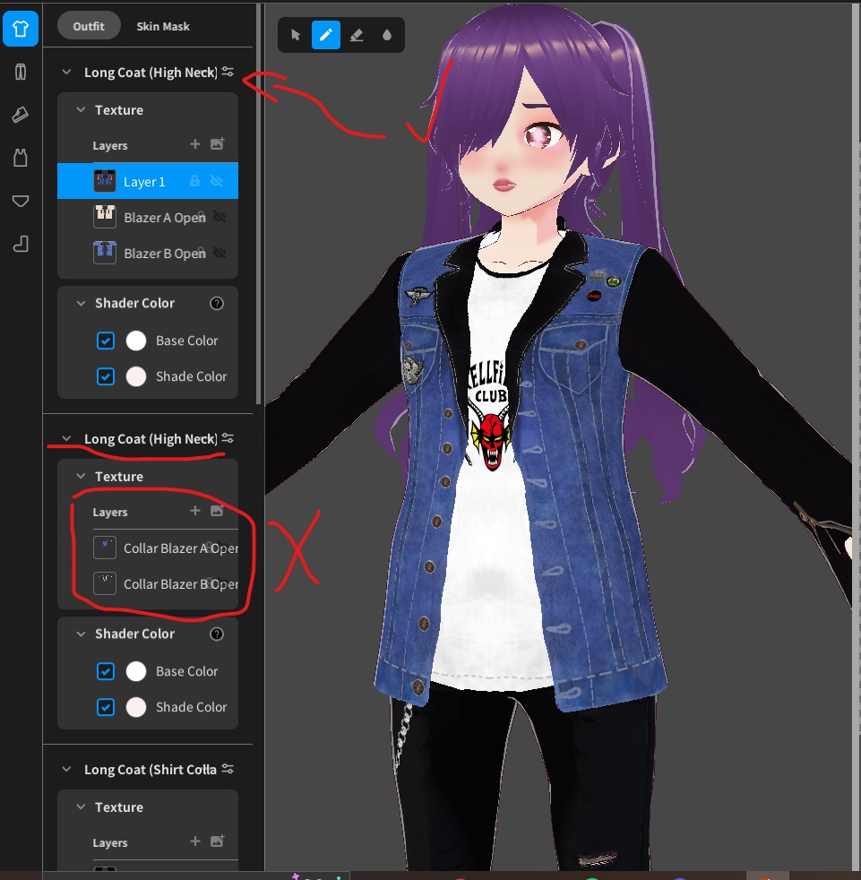Uncheck Base Color below Blazer B Open layer
The height and width of the screenshot is (880, 861).
click(x=106, y=341)
